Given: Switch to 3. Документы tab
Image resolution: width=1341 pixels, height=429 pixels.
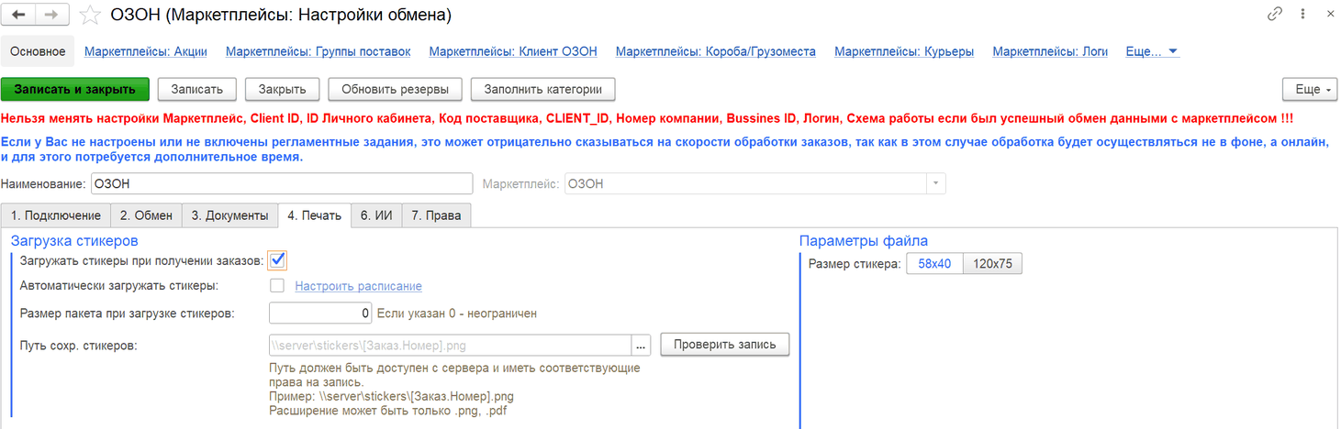Looking at the screenshot, I should pyautogui.click(x=229, y=215).
